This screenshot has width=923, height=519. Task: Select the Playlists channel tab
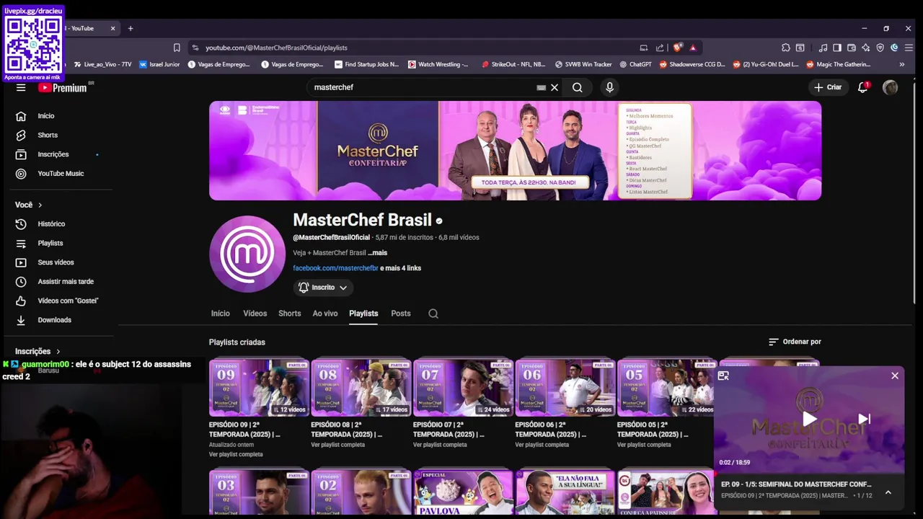363,314
